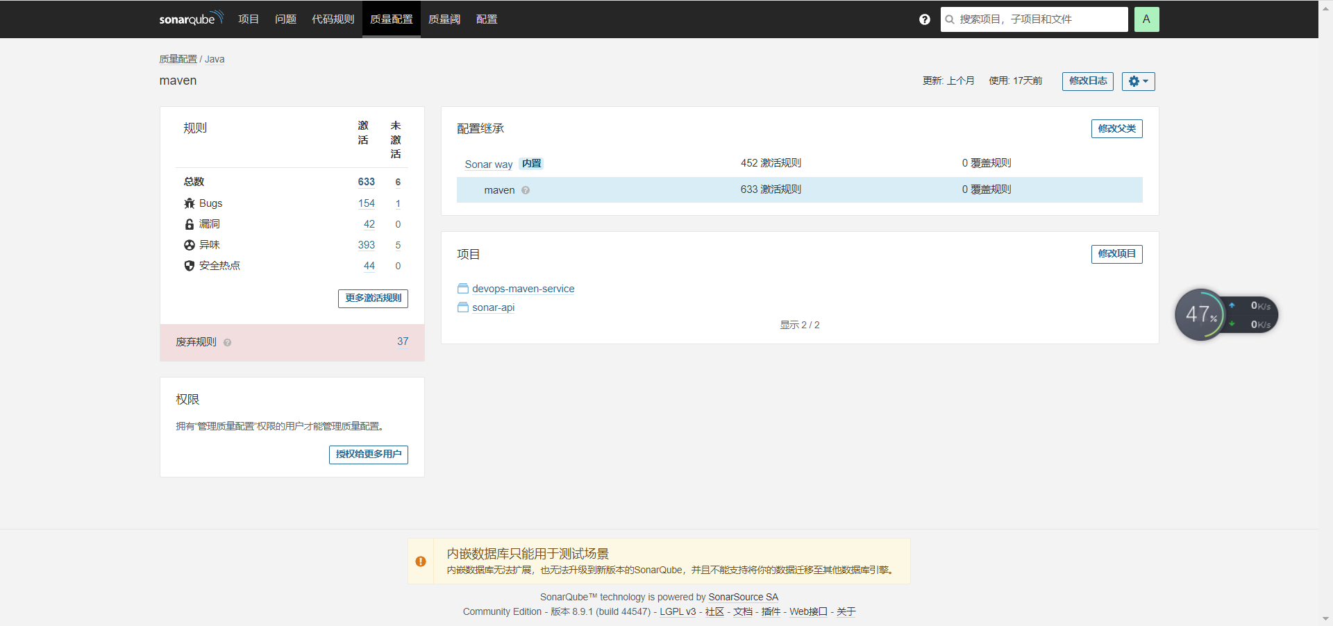The width and height of the screenshot is (1333, 626).
Task: Click the sonarqube logo to go home
Action: (191, 19)
